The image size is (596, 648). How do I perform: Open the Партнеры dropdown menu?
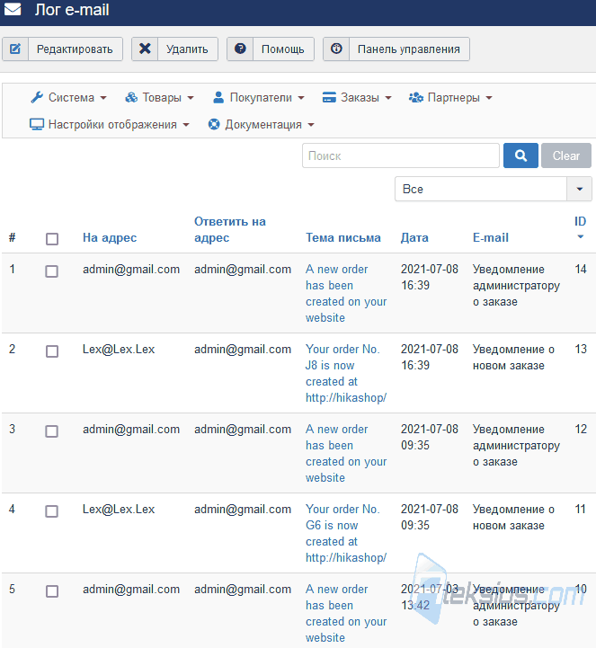pos(450,98)
